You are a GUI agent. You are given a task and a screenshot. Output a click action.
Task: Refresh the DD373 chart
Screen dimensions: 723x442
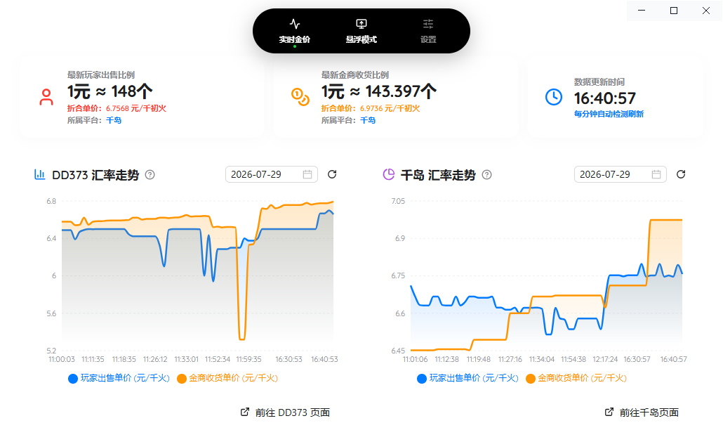pyautogui.click(x=332, y=174)
